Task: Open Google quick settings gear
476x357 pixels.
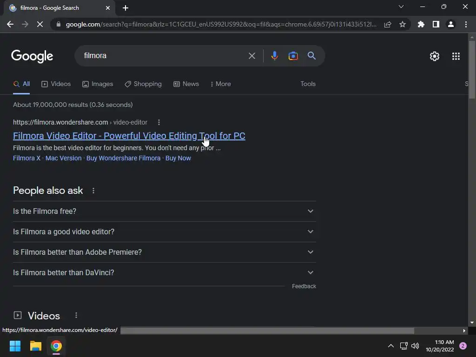Action: coord(435,56)
